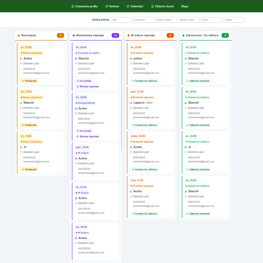Image resolution: width=263 pixels, height=263 pixels.
Task: Focus the Nazwisko search field
Action: (144, 20)
